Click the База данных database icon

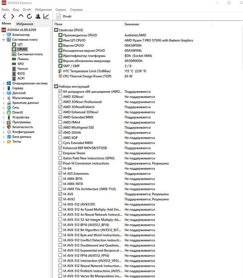pyautogui.click(x=9, y=137)
